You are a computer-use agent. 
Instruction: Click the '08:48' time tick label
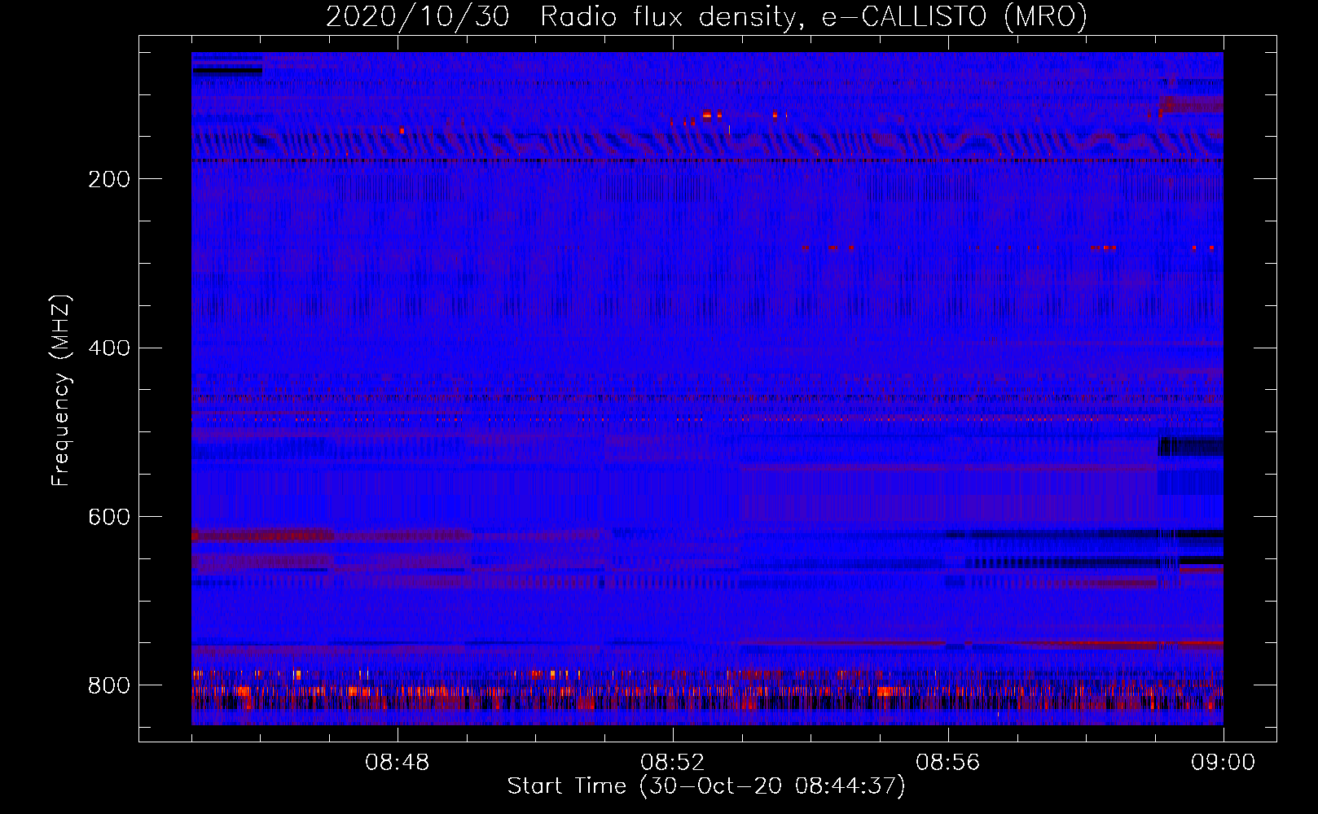coord(398,763)
